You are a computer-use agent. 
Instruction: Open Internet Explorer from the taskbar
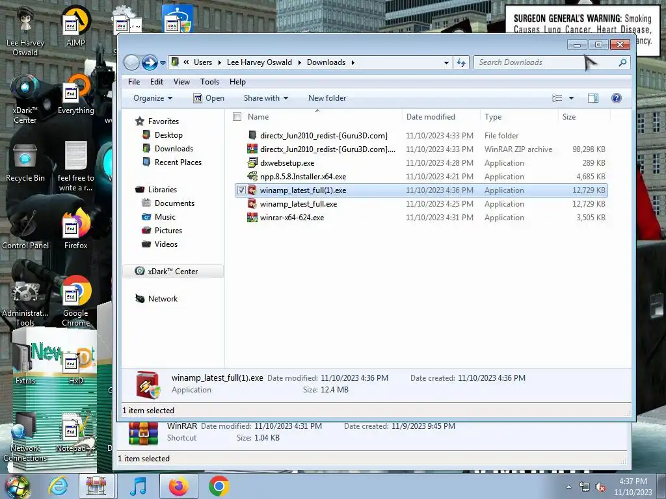[x=58, y=487]
